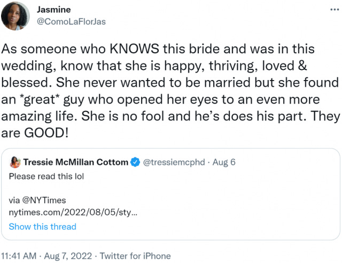Follow the @NYTimes mention
The image size is (342, 263).
44,200
